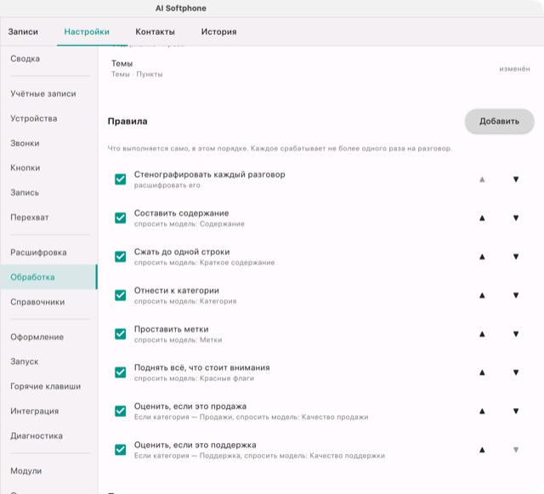
Task: Move "Составить содержание" rule up
Action: [x=482, y=218]
